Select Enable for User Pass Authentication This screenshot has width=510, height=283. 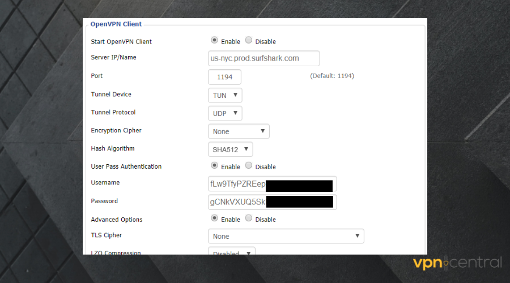(214, 166)
